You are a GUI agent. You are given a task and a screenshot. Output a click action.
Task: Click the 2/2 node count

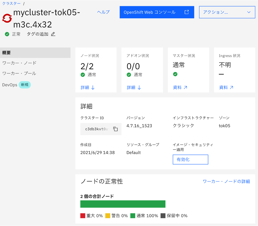pos(87,66)
